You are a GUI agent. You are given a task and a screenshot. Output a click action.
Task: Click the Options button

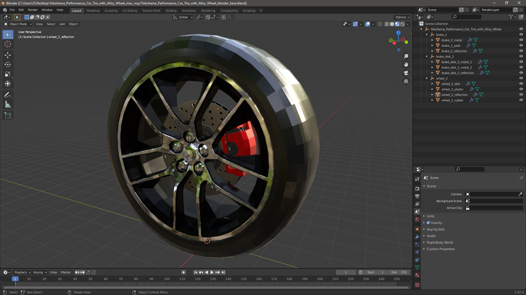(402, 17)
